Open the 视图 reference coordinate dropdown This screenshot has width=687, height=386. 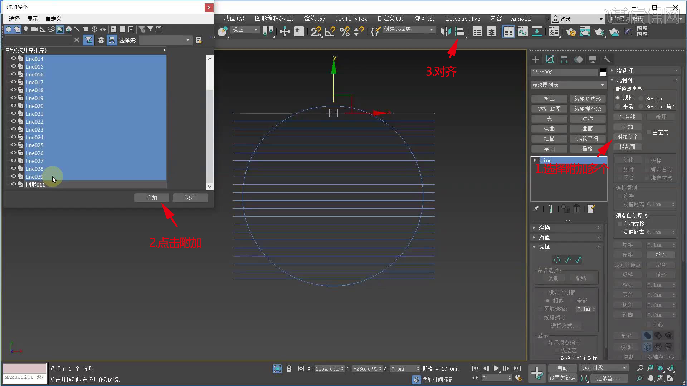(x=245, y=29)
